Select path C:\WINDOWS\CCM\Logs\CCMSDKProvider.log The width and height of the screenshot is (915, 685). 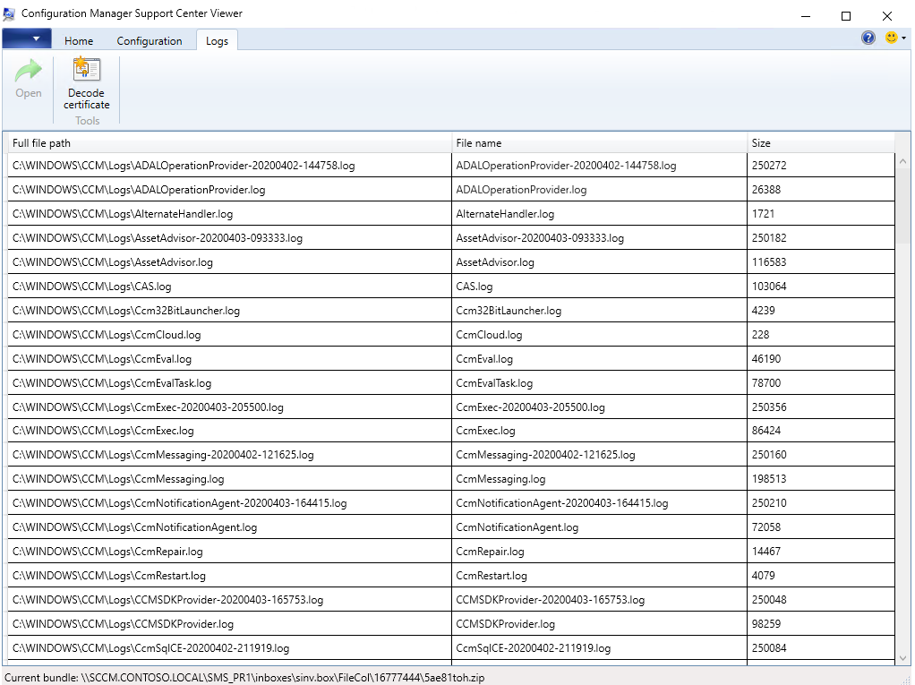124,624
